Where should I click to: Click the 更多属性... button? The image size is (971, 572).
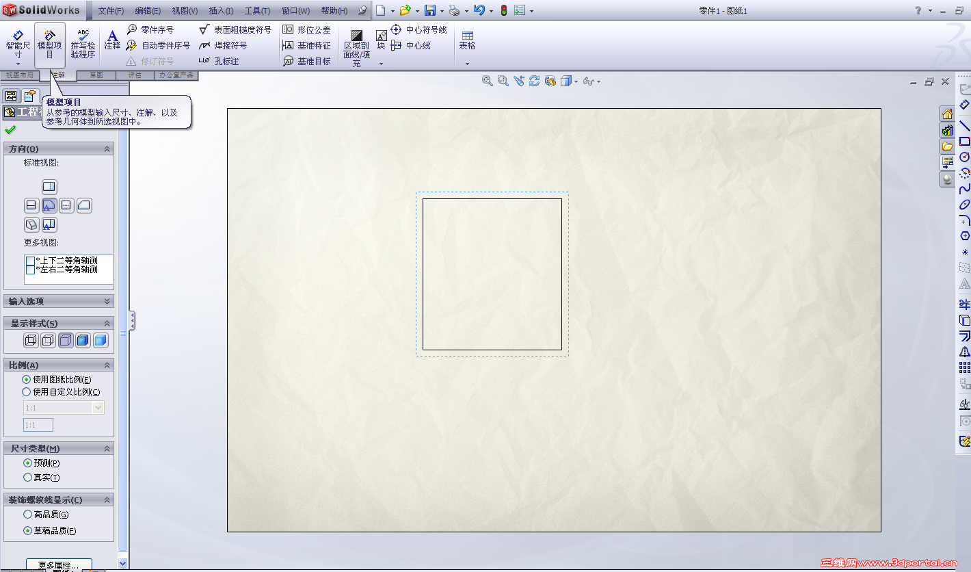(x=59, y=565)
